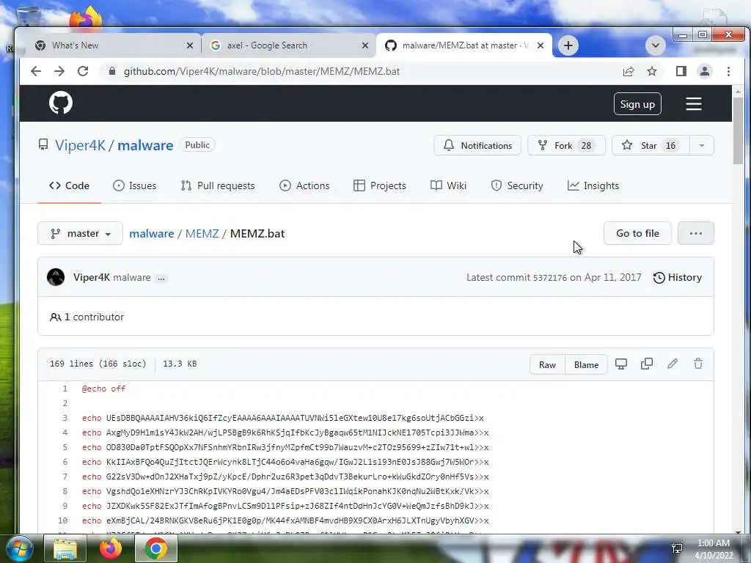Open Windows Explorer from taskbar
This screenshot has height=563, width=751.
(x=65, y=548)
